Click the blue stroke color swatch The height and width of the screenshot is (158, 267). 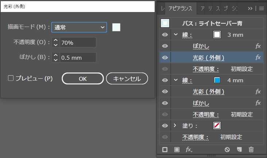pos(217,80)
